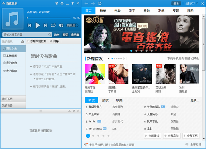Switch to the 分类 tab
The width and height of the screenshot is (206, 149).
147,11
